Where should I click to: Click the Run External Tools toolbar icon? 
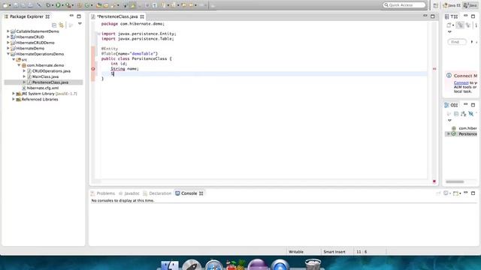(x=68, y=5)
